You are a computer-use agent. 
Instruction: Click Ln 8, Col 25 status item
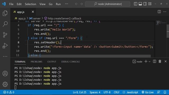(79, 92)
